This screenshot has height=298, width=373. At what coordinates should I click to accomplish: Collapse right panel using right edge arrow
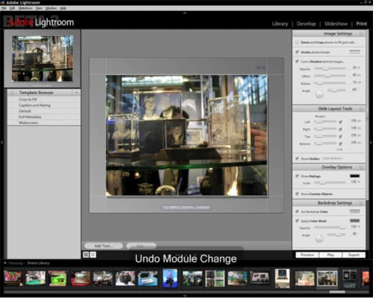(371, 143)
